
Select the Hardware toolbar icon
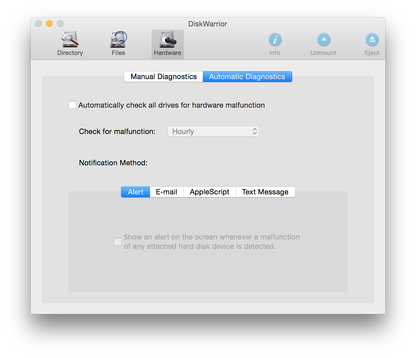167,44
